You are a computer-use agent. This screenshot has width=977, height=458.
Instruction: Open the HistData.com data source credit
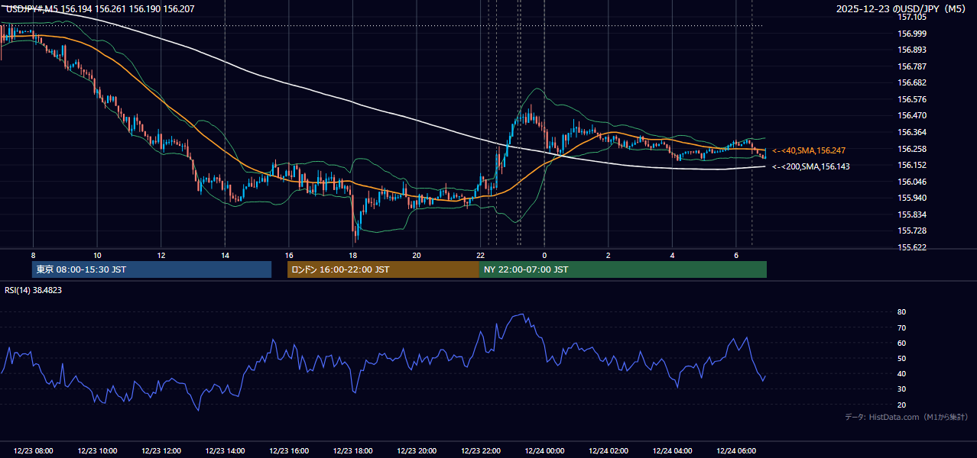907,417
